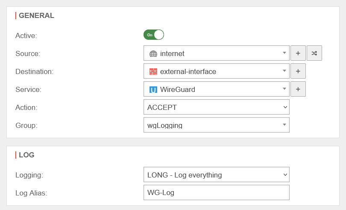Image resolution: width=346 pixels, height=210 pixels.
Task: Click the Log Alias input field
Action: click(217, 192)
